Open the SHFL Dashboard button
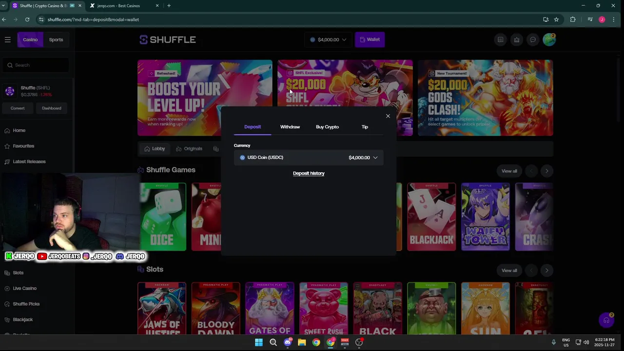This screenshot has width=624, height=351. point(51,108)
